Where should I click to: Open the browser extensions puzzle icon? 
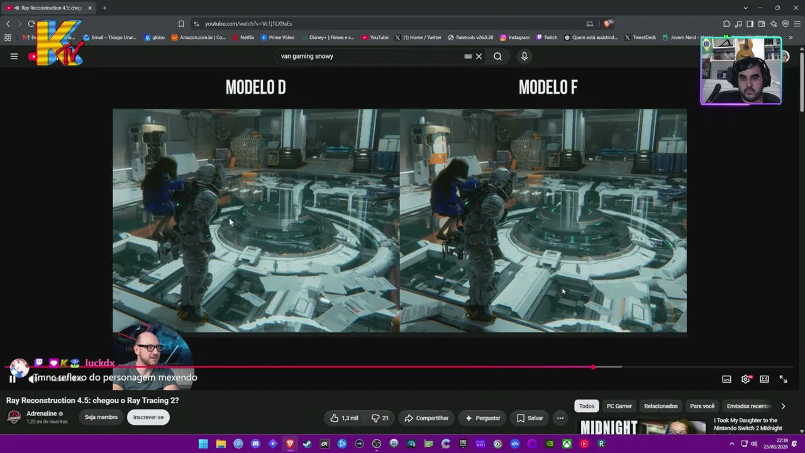pos(726,24)
